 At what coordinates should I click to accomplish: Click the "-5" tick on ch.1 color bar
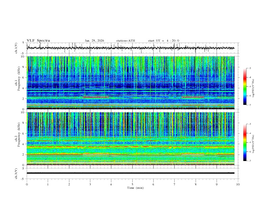[x=249, y=87]
